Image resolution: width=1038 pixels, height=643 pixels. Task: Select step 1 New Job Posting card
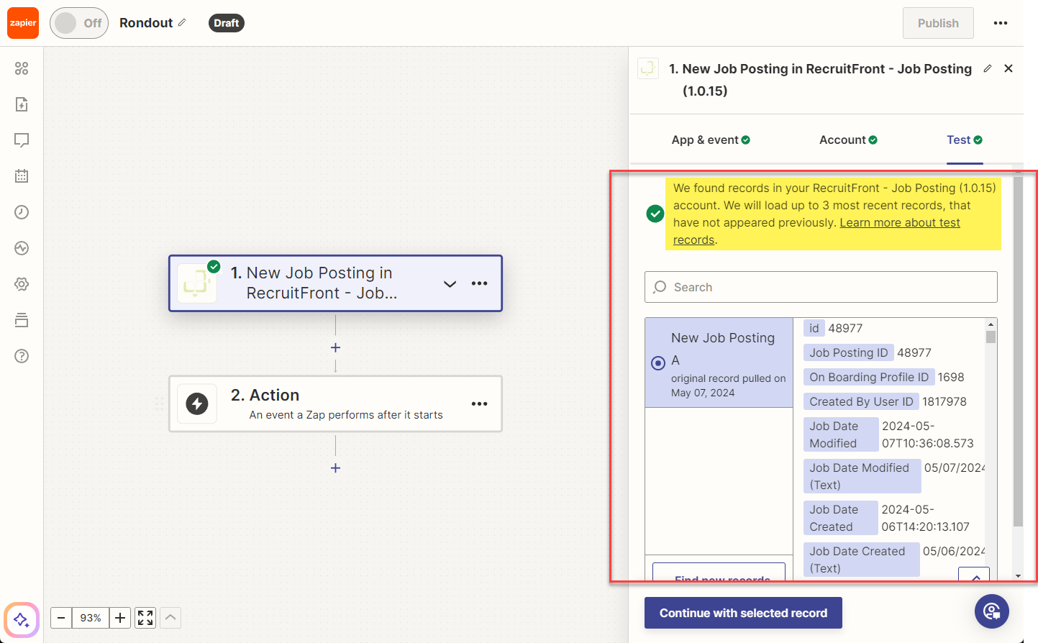pos(335,283)
